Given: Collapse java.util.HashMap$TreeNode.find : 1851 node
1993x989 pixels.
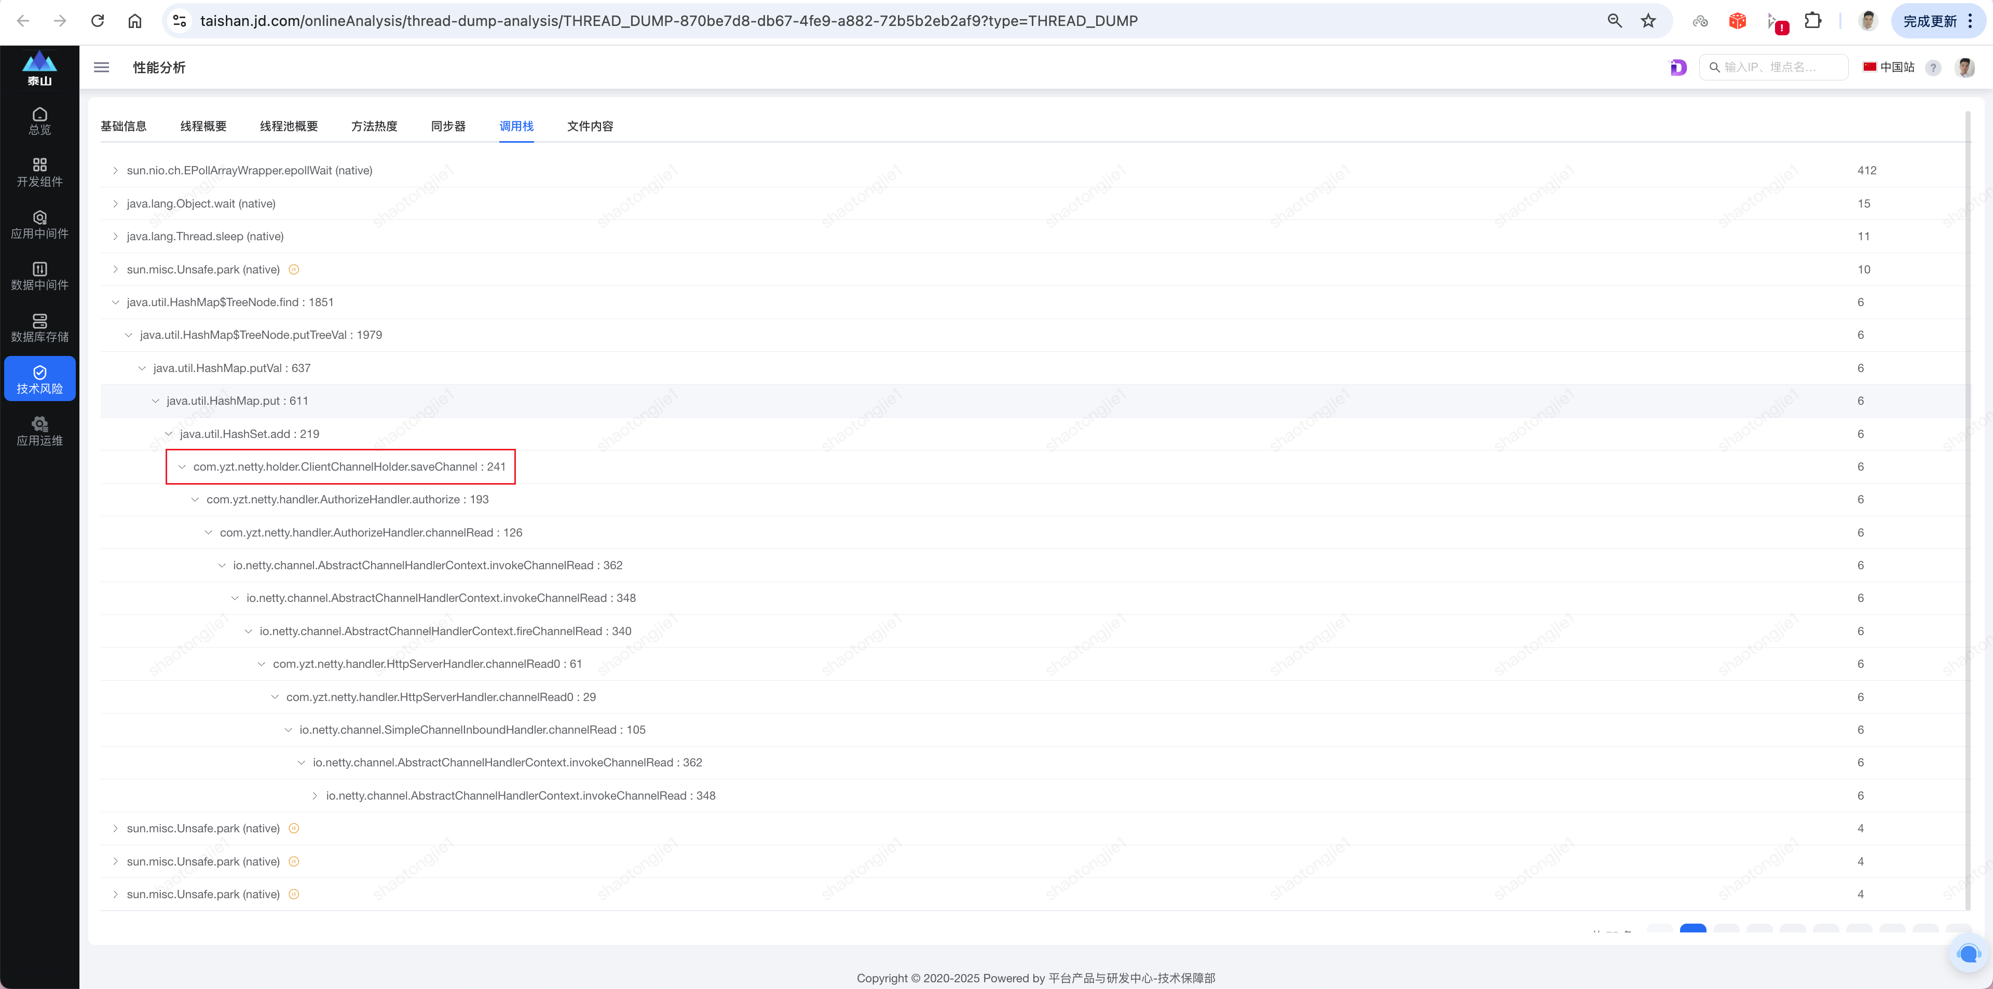Looking at the screenshot, I should point(115,303).
